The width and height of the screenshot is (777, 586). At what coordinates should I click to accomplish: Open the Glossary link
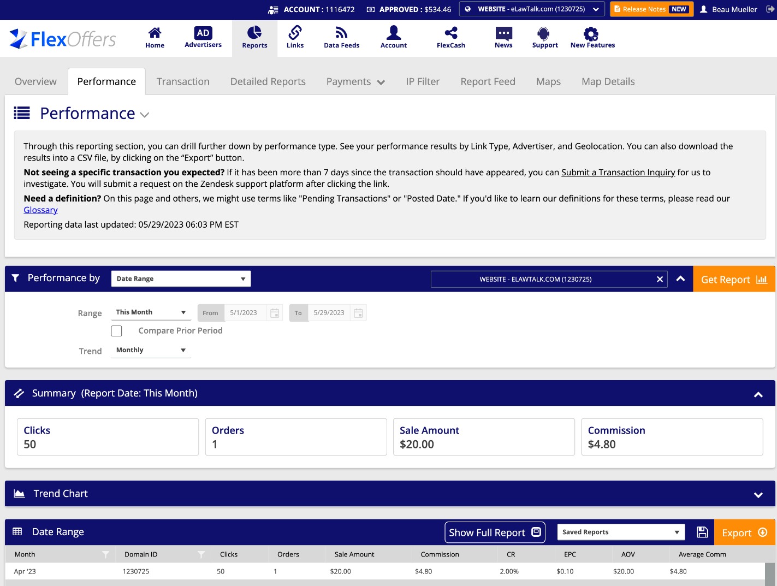point(40,210)
